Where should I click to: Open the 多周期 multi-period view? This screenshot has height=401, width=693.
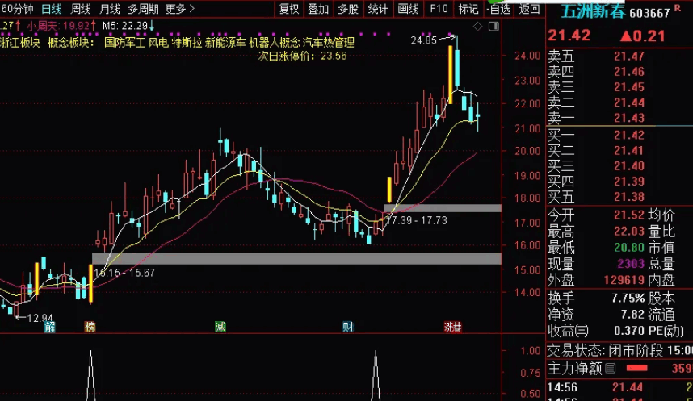coord(143,9)
